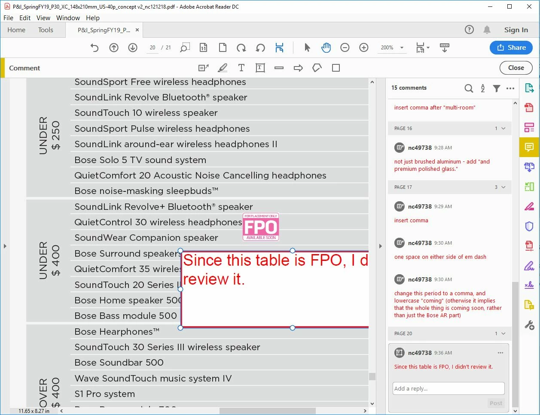540x415 pixels.
Task: Open the Help question mark icon
Action: pyautogui.click(x=469, y=30)
